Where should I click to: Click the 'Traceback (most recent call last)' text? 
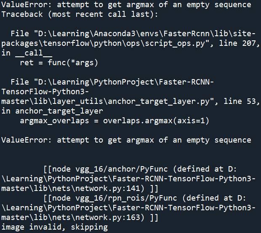tap(80, 14)
